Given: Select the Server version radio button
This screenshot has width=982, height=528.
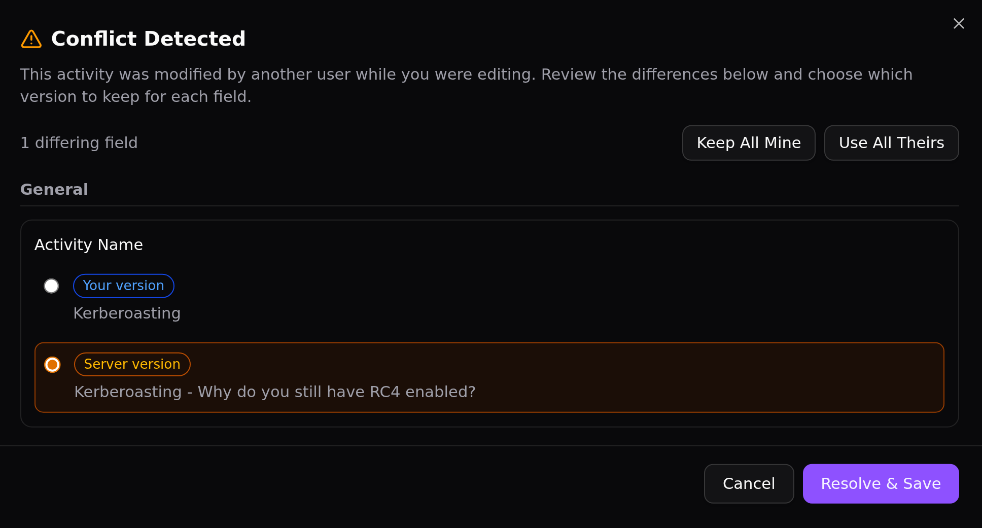Looking at the screenshot, I should [52, 365].
